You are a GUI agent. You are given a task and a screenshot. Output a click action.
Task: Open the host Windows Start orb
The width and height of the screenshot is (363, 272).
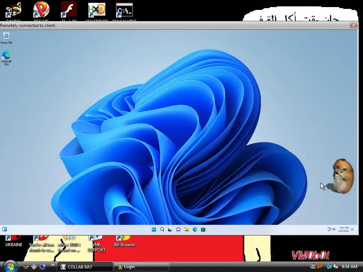[x=10, y=266]
